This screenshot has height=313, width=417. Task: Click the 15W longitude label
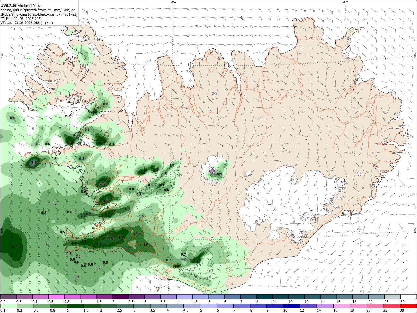click(345, 2)
